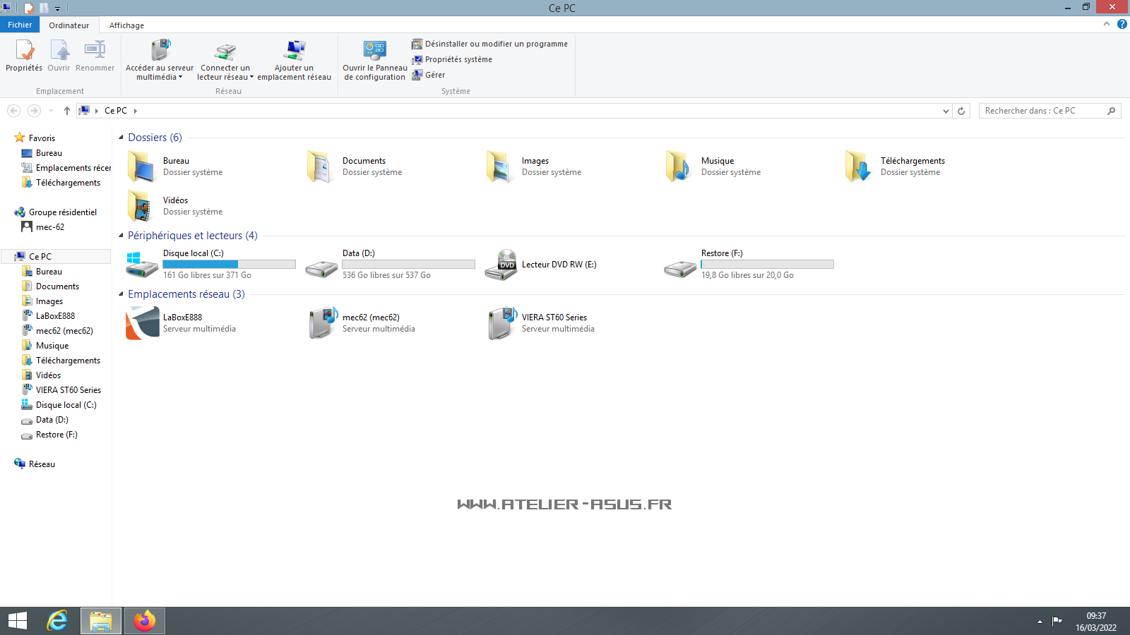
Task: Collapse the Périphériques et lecteurs group
Action: [x=121, y=236]
